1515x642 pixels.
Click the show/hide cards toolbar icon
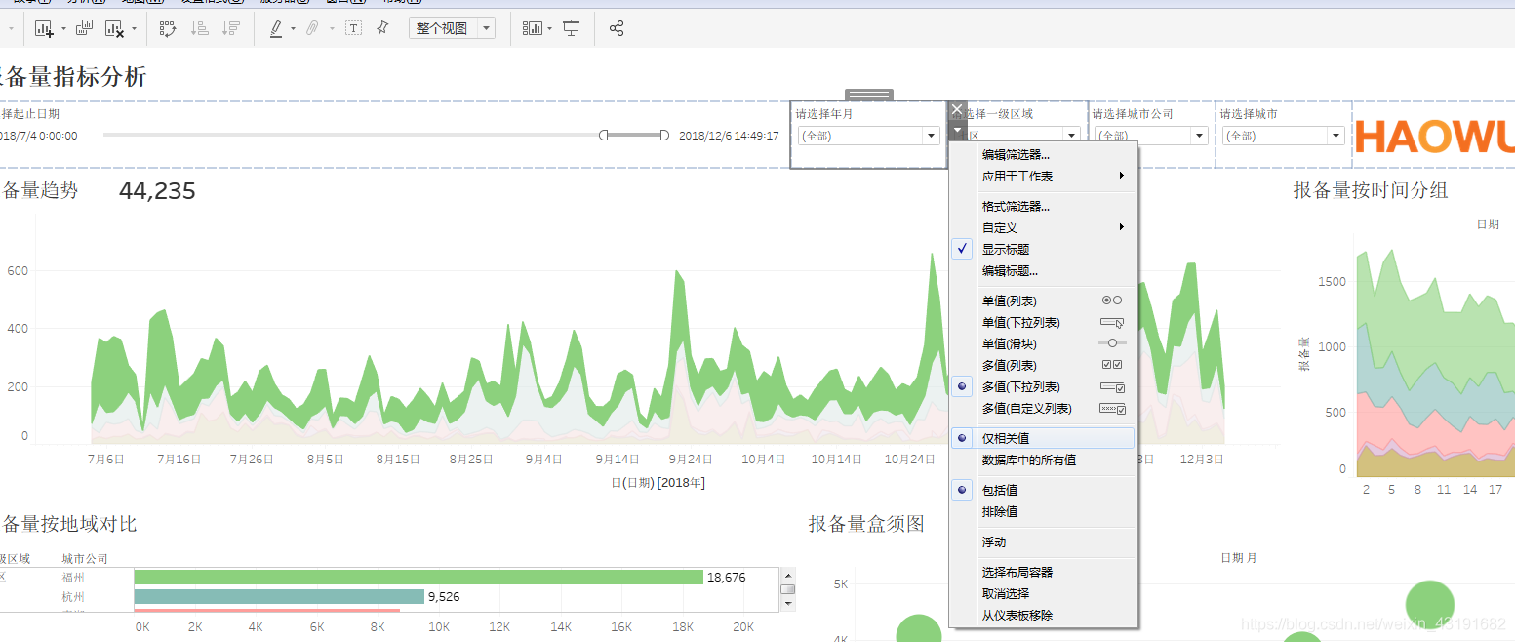tap(532, 29)
